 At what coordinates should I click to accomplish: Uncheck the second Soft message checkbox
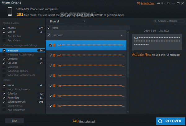tap(51, 55)
